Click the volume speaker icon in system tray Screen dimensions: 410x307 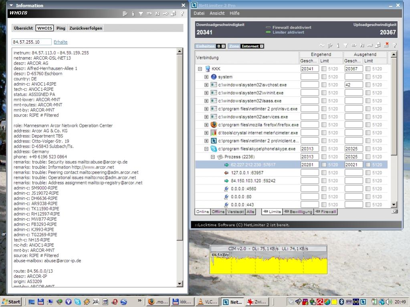(389, 302)
